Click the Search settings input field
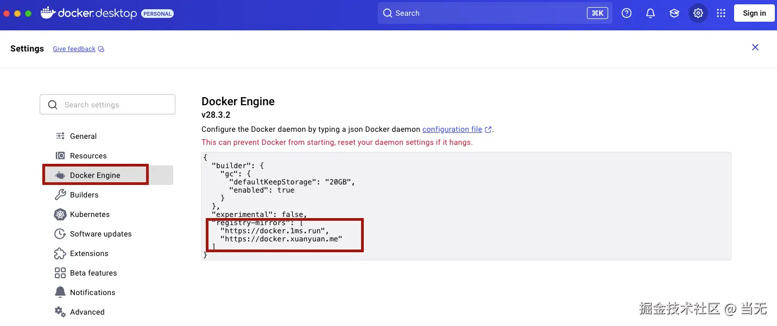The width and height of the screenshot is (777, 326). pyautogui.click(x=107, y=104)
